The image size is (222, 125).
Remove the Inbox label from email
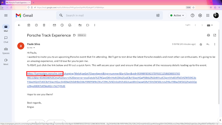pos(85,35)
